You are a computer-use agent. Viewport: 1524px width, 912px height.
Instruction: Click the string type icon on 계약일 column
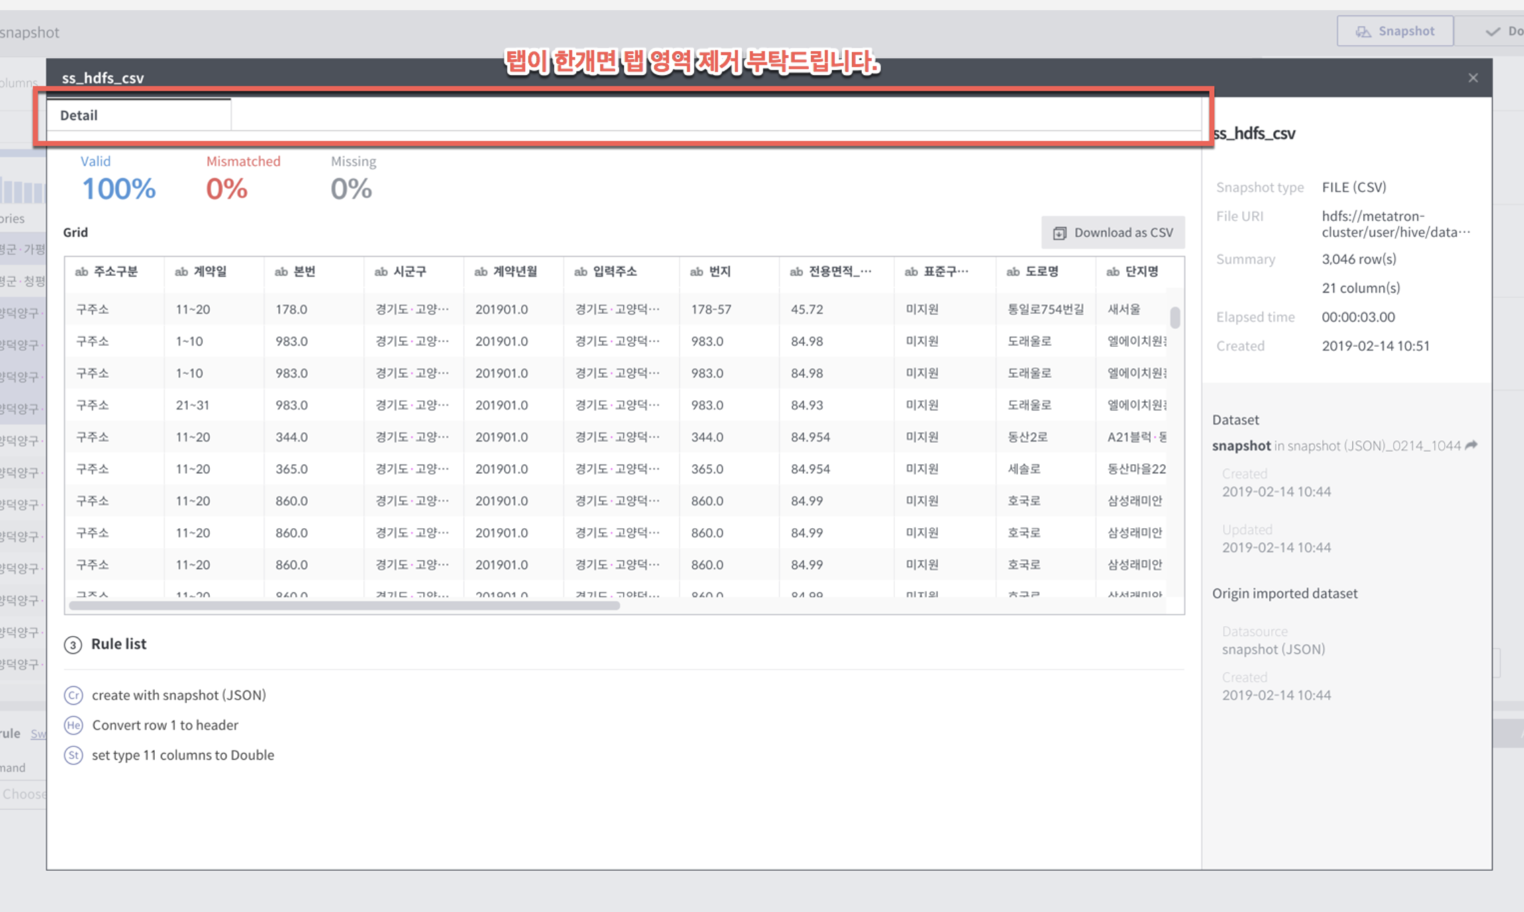point(180,271)
